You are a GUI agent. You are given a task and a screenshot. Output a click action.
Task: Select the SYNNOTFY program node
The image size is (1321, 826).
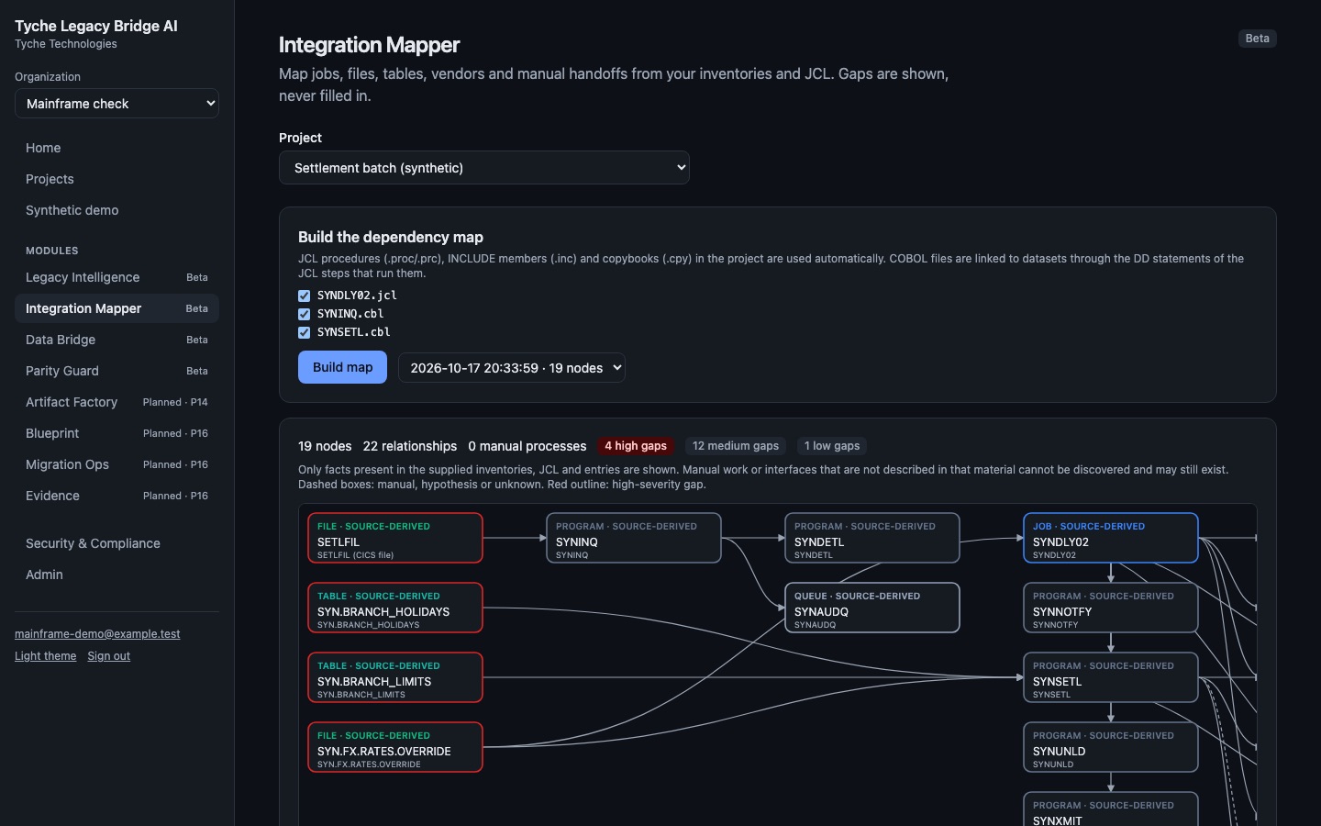click(x=1111, y=608)
